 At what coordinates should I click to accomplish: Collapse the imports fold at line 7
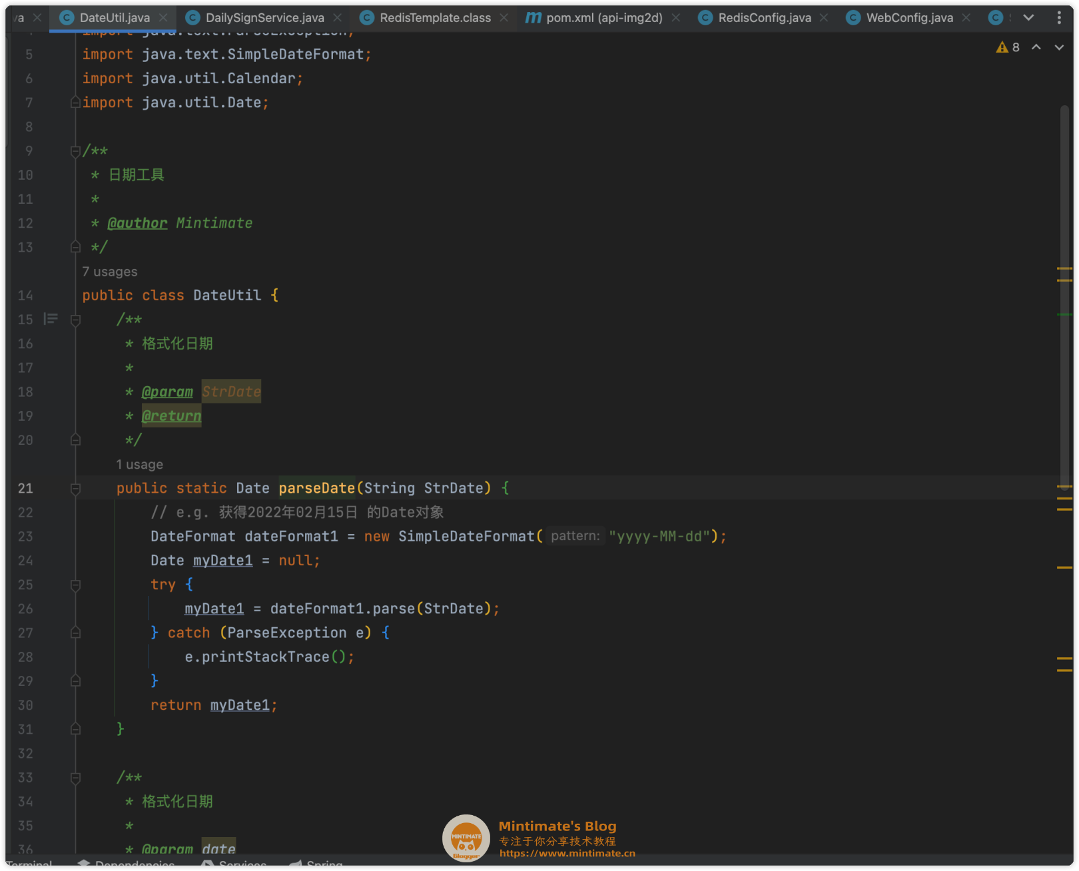[75, 103]
